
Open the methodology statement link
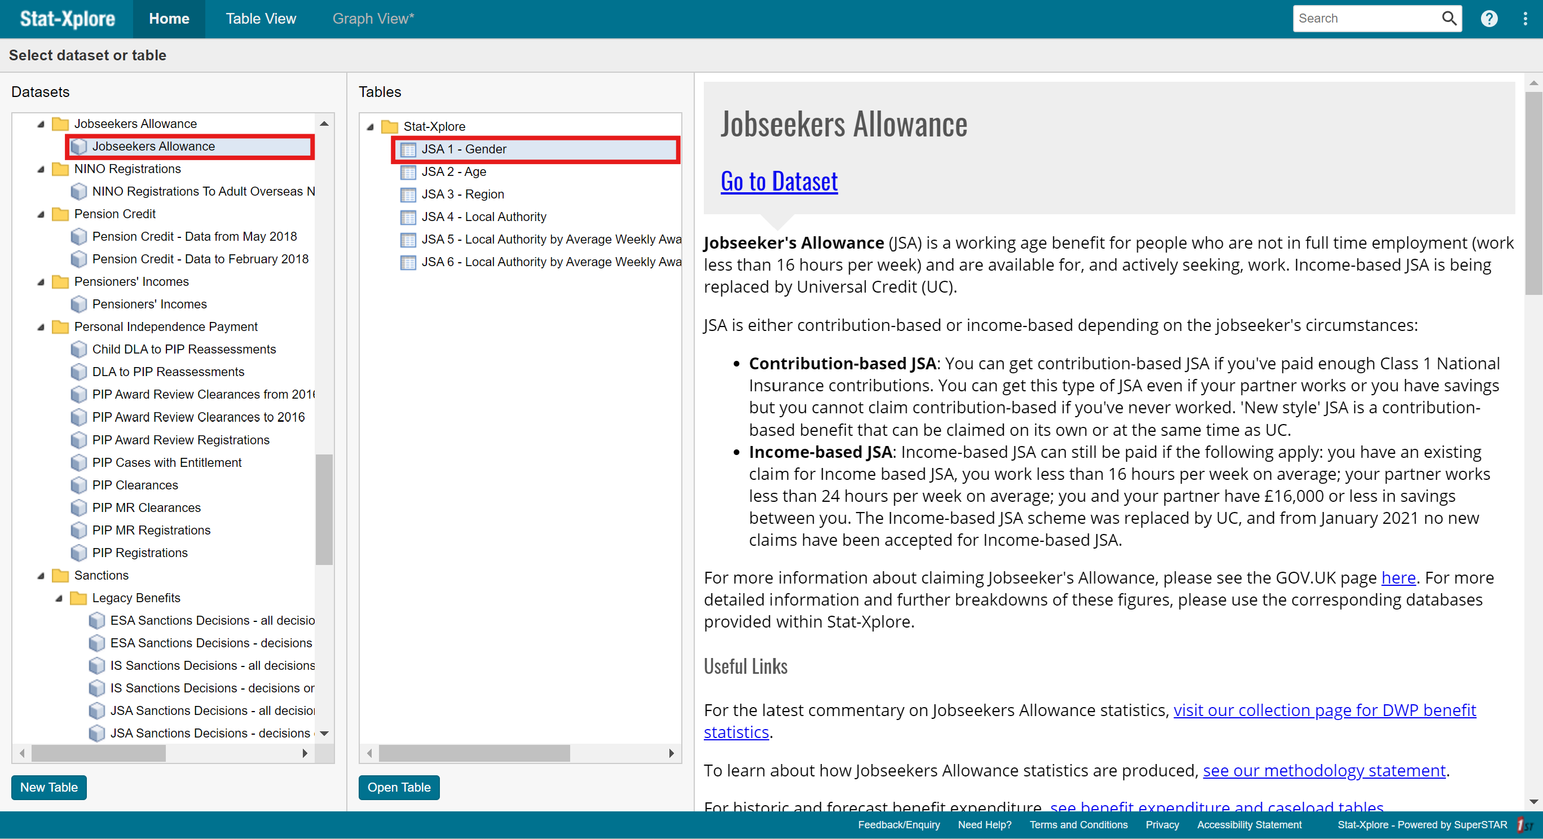[1324, 771]
